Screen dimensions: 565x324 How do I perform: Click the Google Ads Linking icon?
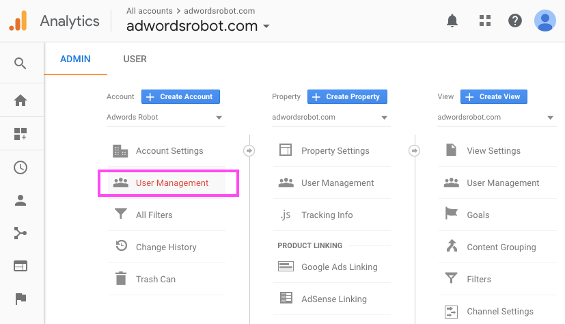pyautogui.click(x=286, y=267)
